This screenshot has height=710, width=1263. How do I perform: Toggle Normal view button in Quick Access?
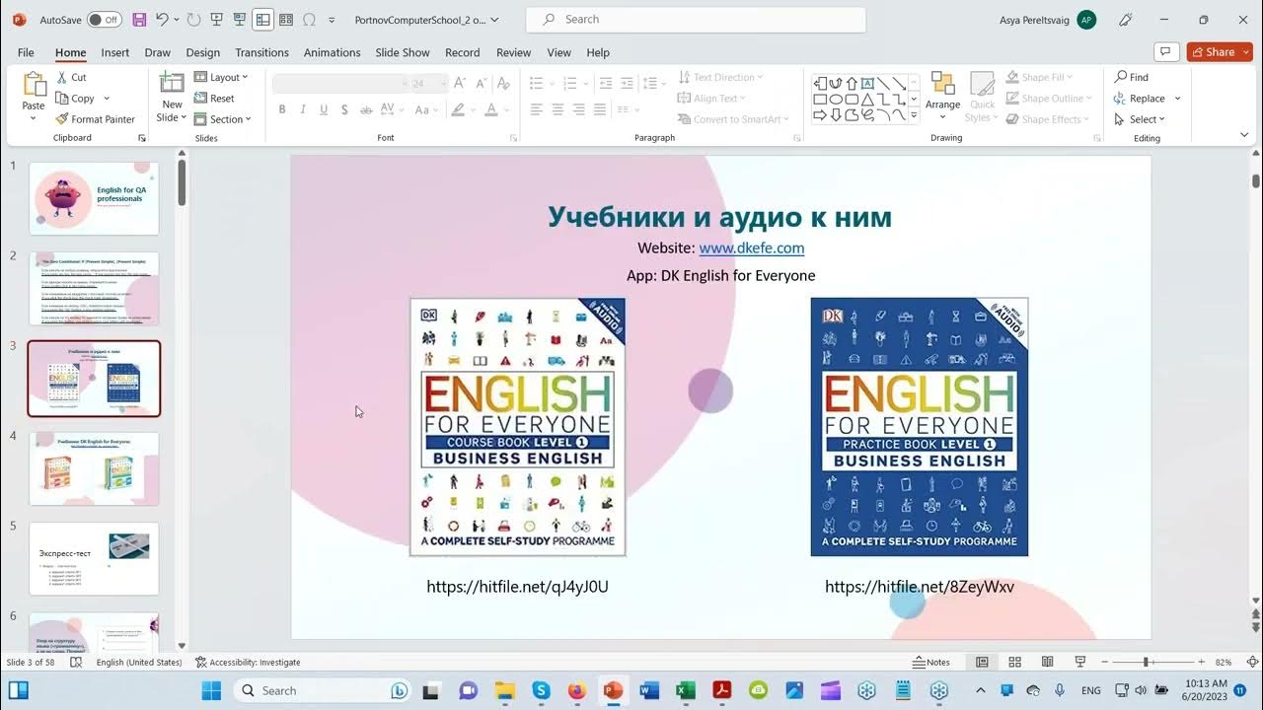261,20
